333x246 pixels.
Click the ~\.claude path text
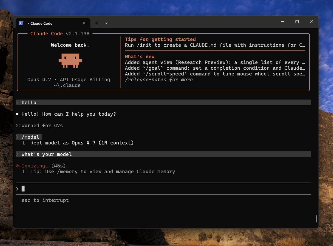pyautogui.click(x=67, y=85)
